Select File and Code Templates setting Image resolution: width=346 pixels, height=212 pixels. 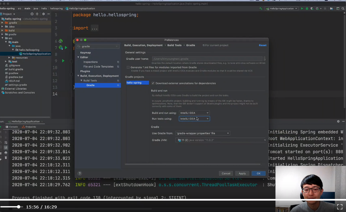[98, 67]
